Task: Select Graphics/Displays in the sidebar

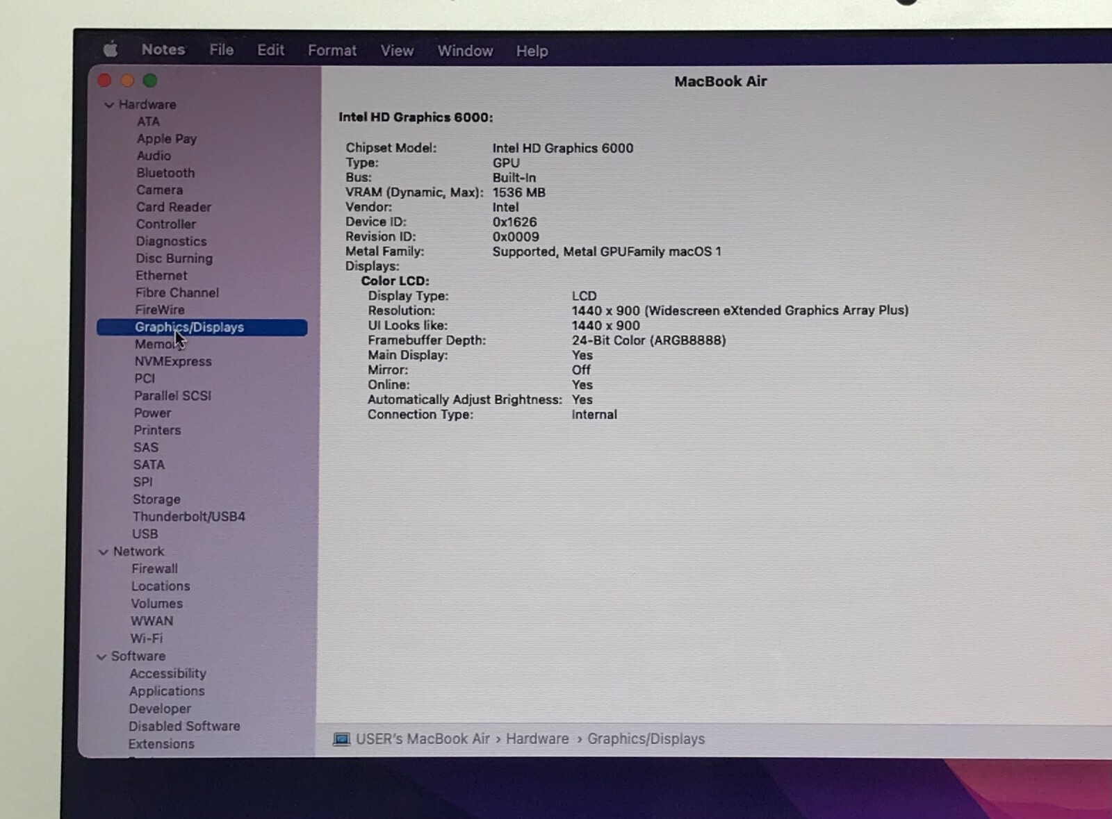Action: (x=202, y=327)
